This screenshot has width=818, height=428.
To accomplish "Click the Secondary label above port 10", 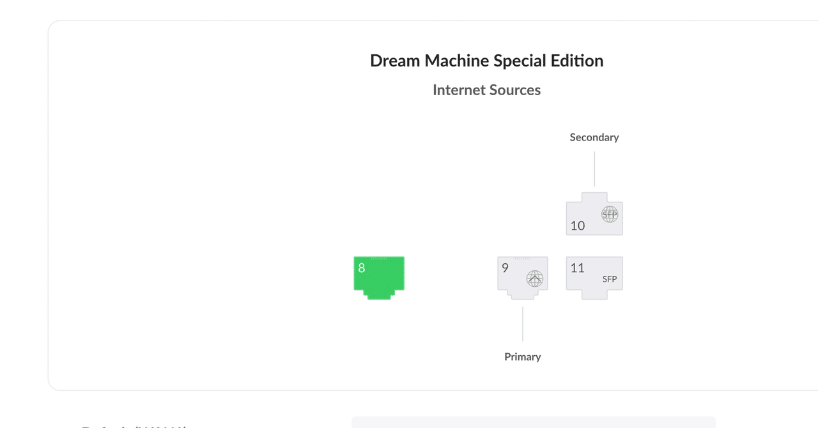I will (594, 137).
